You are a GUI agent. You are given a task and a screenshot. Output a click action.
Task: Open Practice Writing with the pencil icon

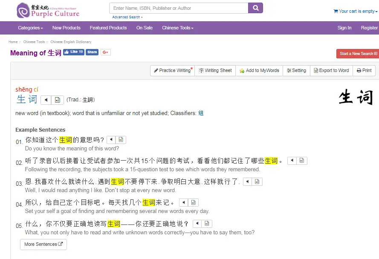click(172, 70)
